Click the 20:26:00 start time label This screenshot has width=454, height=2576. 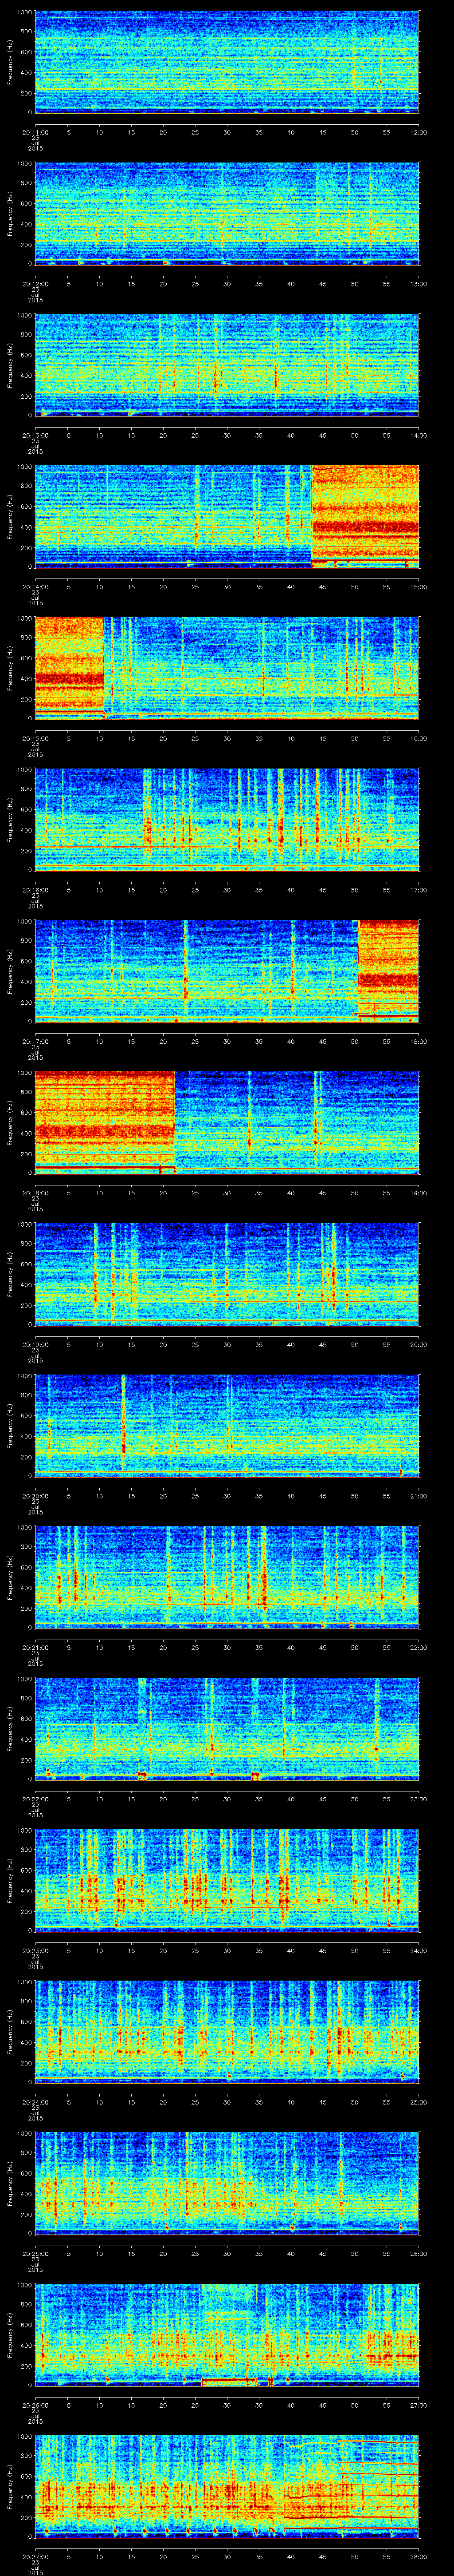tap(35, 2404)
